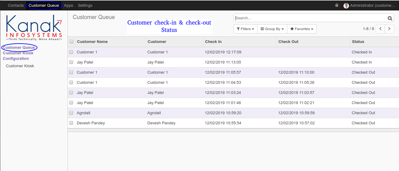The image size is (399, 171).
Task: Click the Filters funnel icon
Action: point(238,29)
